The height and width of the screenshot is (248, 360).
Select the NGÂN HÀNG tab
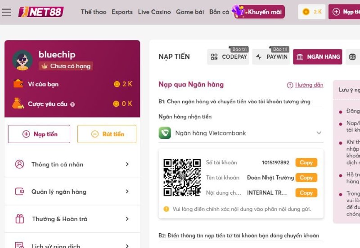pyautogui.click(x=318, y=57)
